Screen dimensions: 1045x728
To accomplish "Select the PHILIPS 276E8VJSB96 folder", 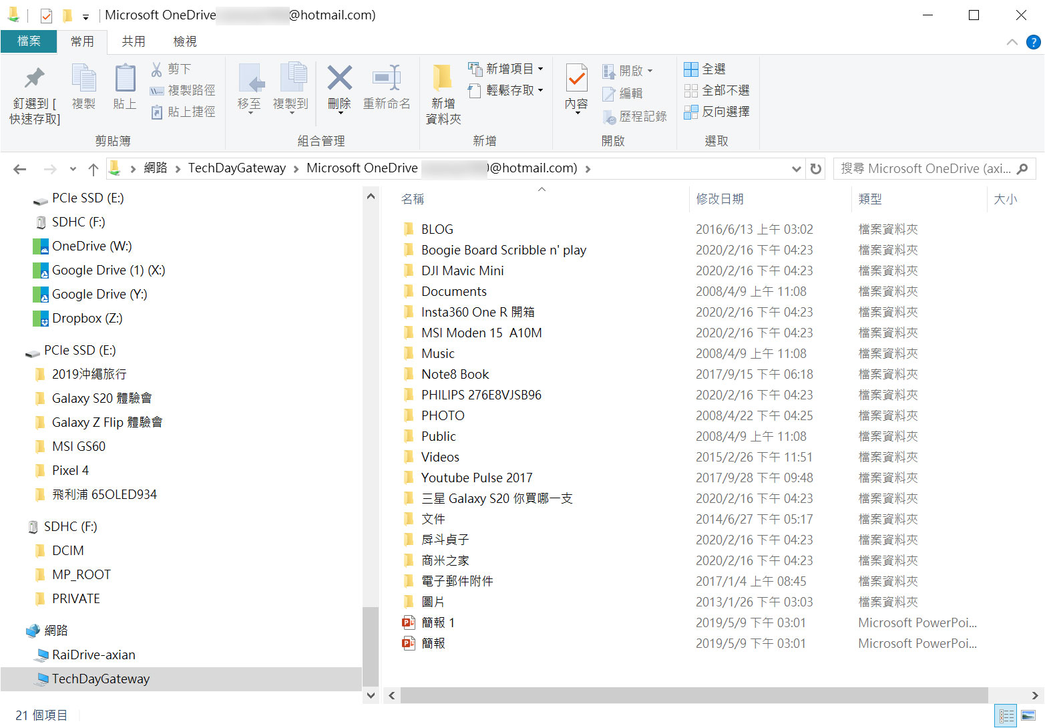I will click(472, 395).
